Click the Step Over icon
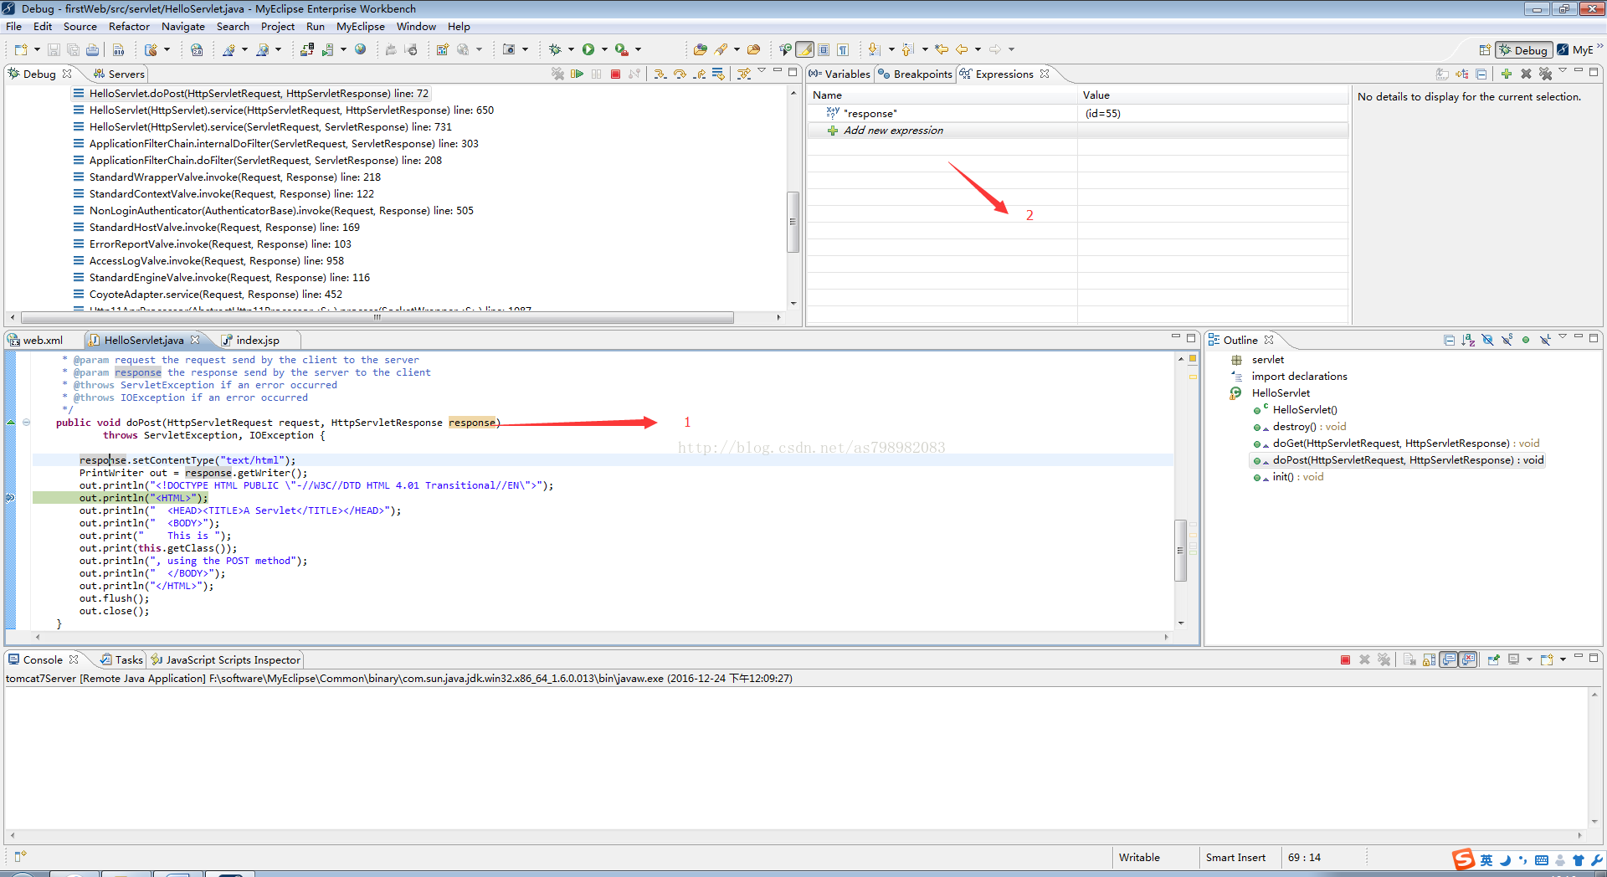The width and height of the screenshot is (1607, 877). pyautogui.click(x=680, y=74)
